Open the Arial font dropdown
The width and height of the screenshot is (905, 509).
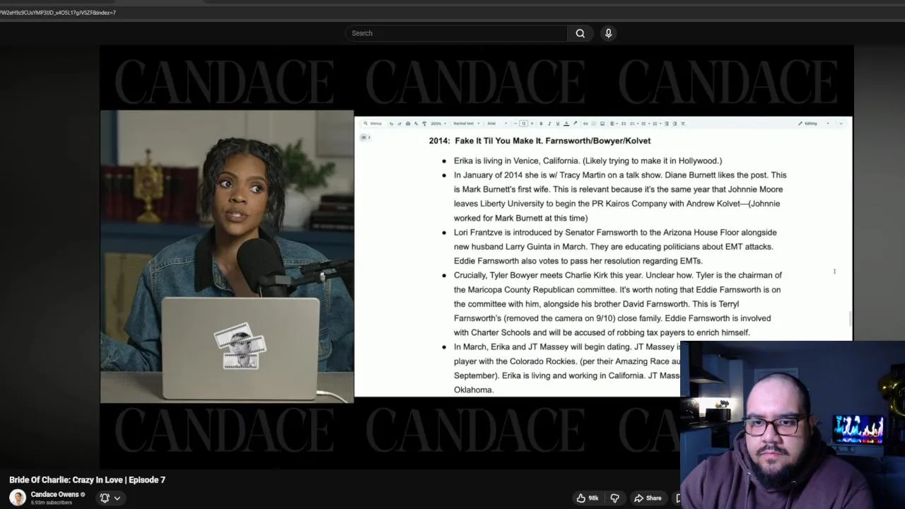pos(497,124)
